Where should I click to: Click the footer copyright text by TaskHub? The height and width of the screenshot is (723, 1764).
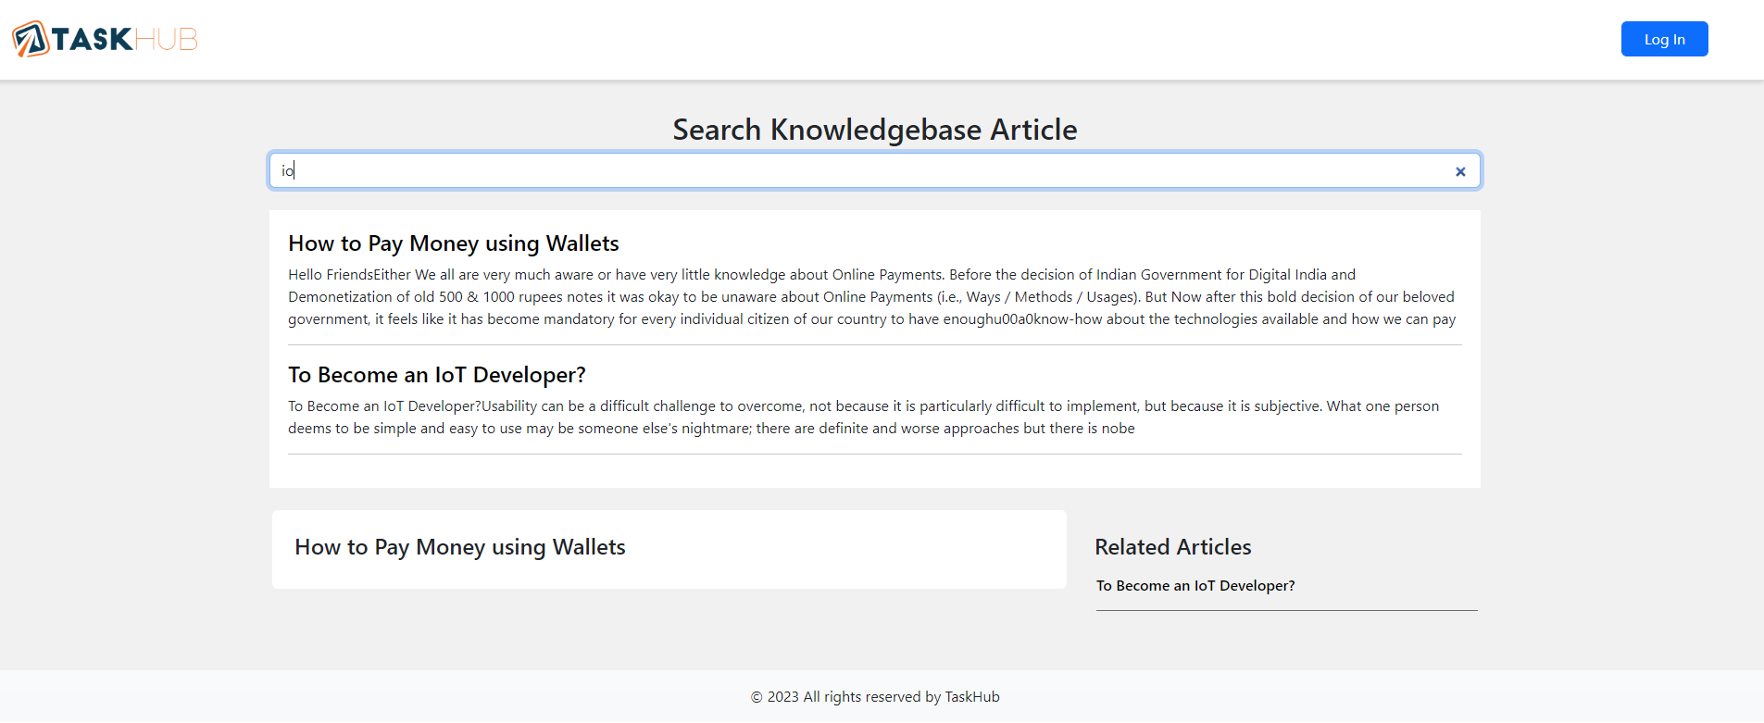pyautogui.click(x=874, y=697)
